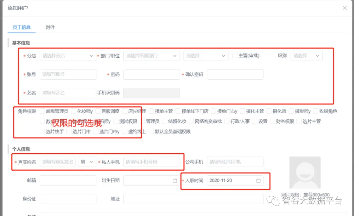Toggle the 收银角色 permission checkbox
This screenshot has width=354, height=216.
(x=316, y=111)
